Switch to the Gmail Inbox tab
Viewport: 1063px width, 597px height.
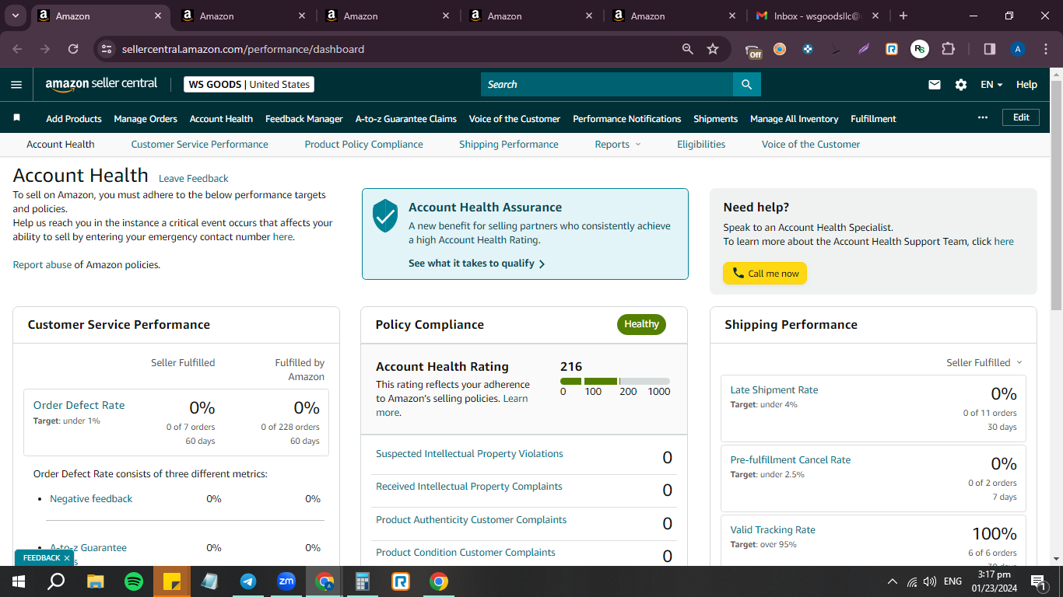click(819, 16)
